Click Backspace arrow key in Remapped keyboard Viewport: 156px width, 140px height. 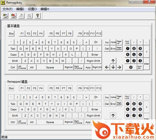click(x=96, y=97)
